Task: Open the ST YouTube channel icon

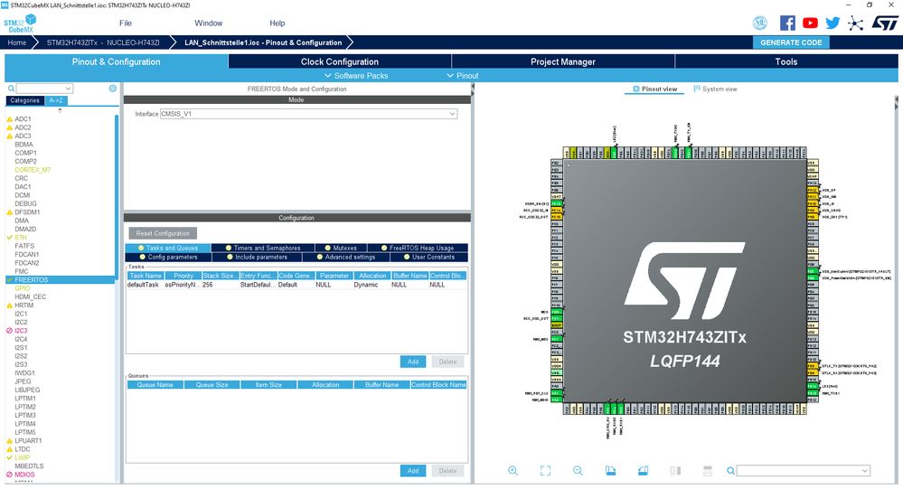Action: 810,23
